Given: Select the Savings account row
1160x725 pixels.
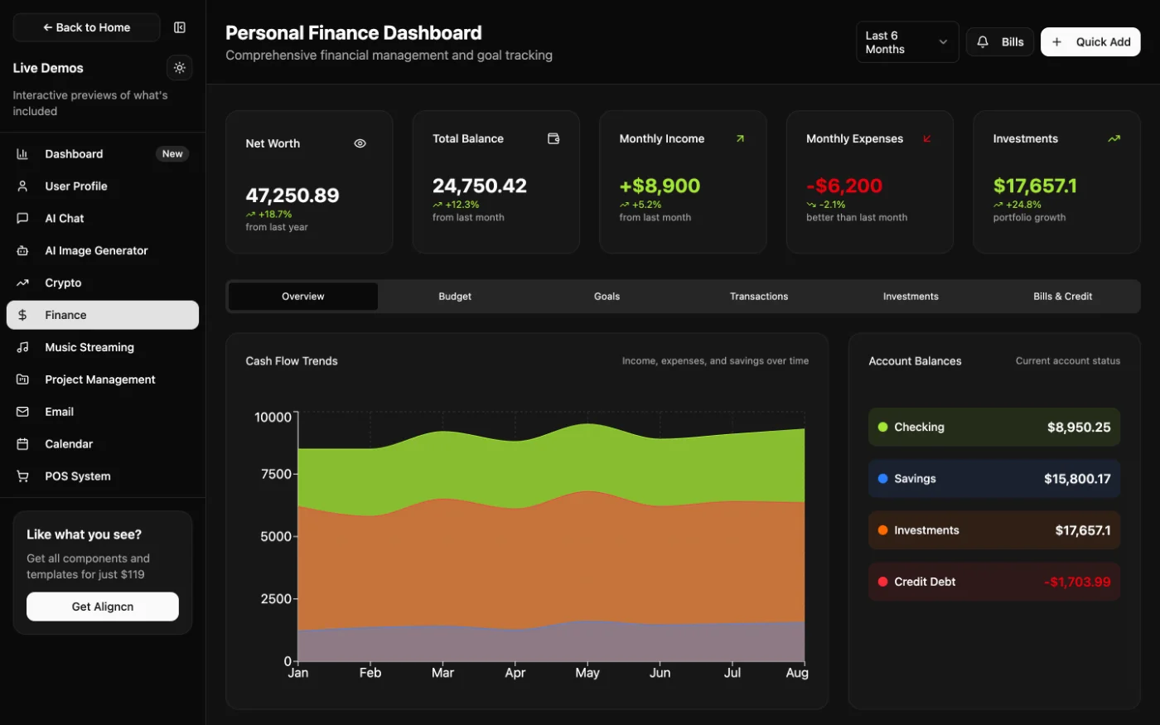Looking at the screenshot, I should [994, 479].
